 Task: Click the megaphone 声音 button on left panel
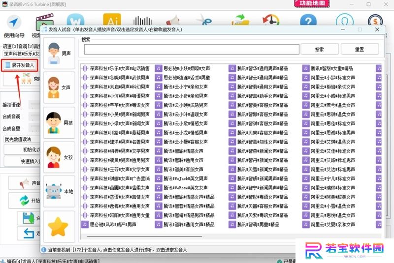(x=24, y=183)
